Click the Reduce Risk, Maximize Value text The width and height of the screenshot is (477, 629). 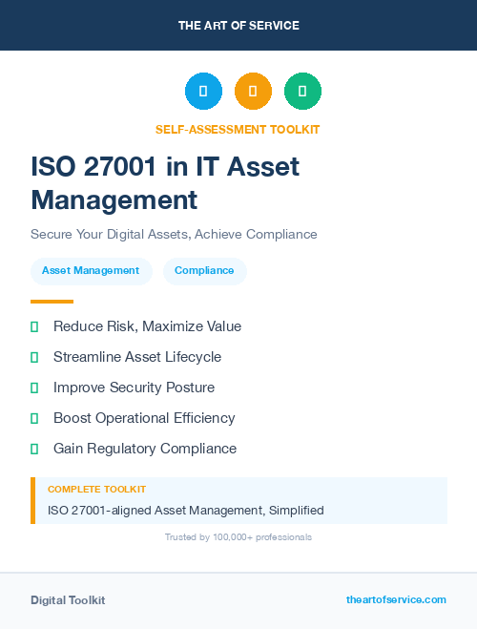point(148,326)
